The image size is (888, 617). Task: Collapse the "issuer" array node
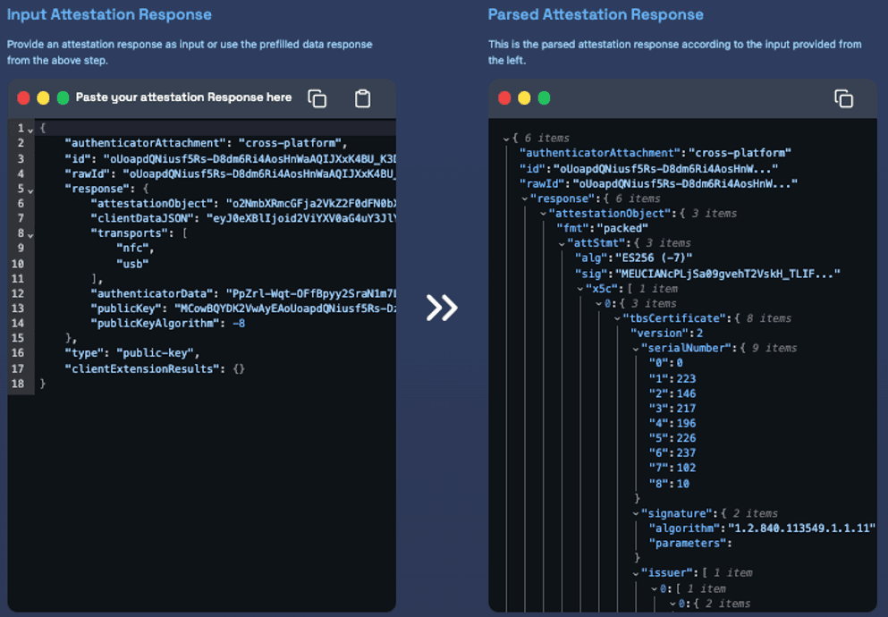click(x=636, y=573)
